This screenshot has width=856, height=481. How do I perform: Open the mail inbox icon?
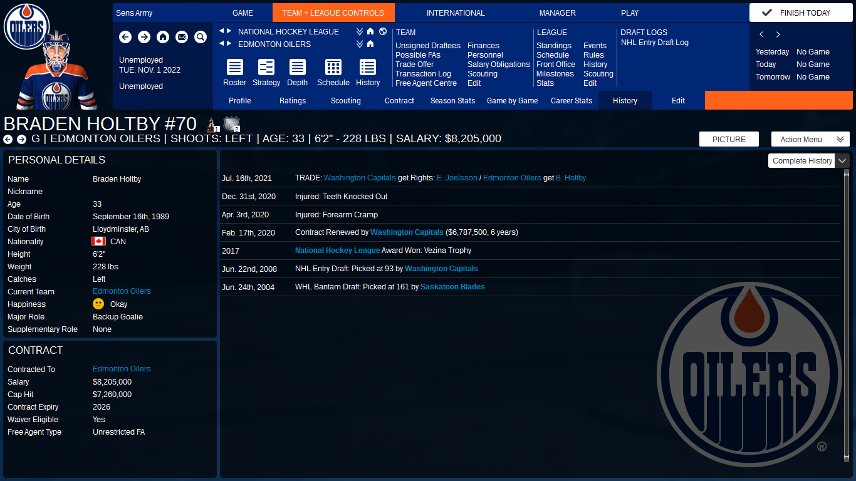pos(182,38)
